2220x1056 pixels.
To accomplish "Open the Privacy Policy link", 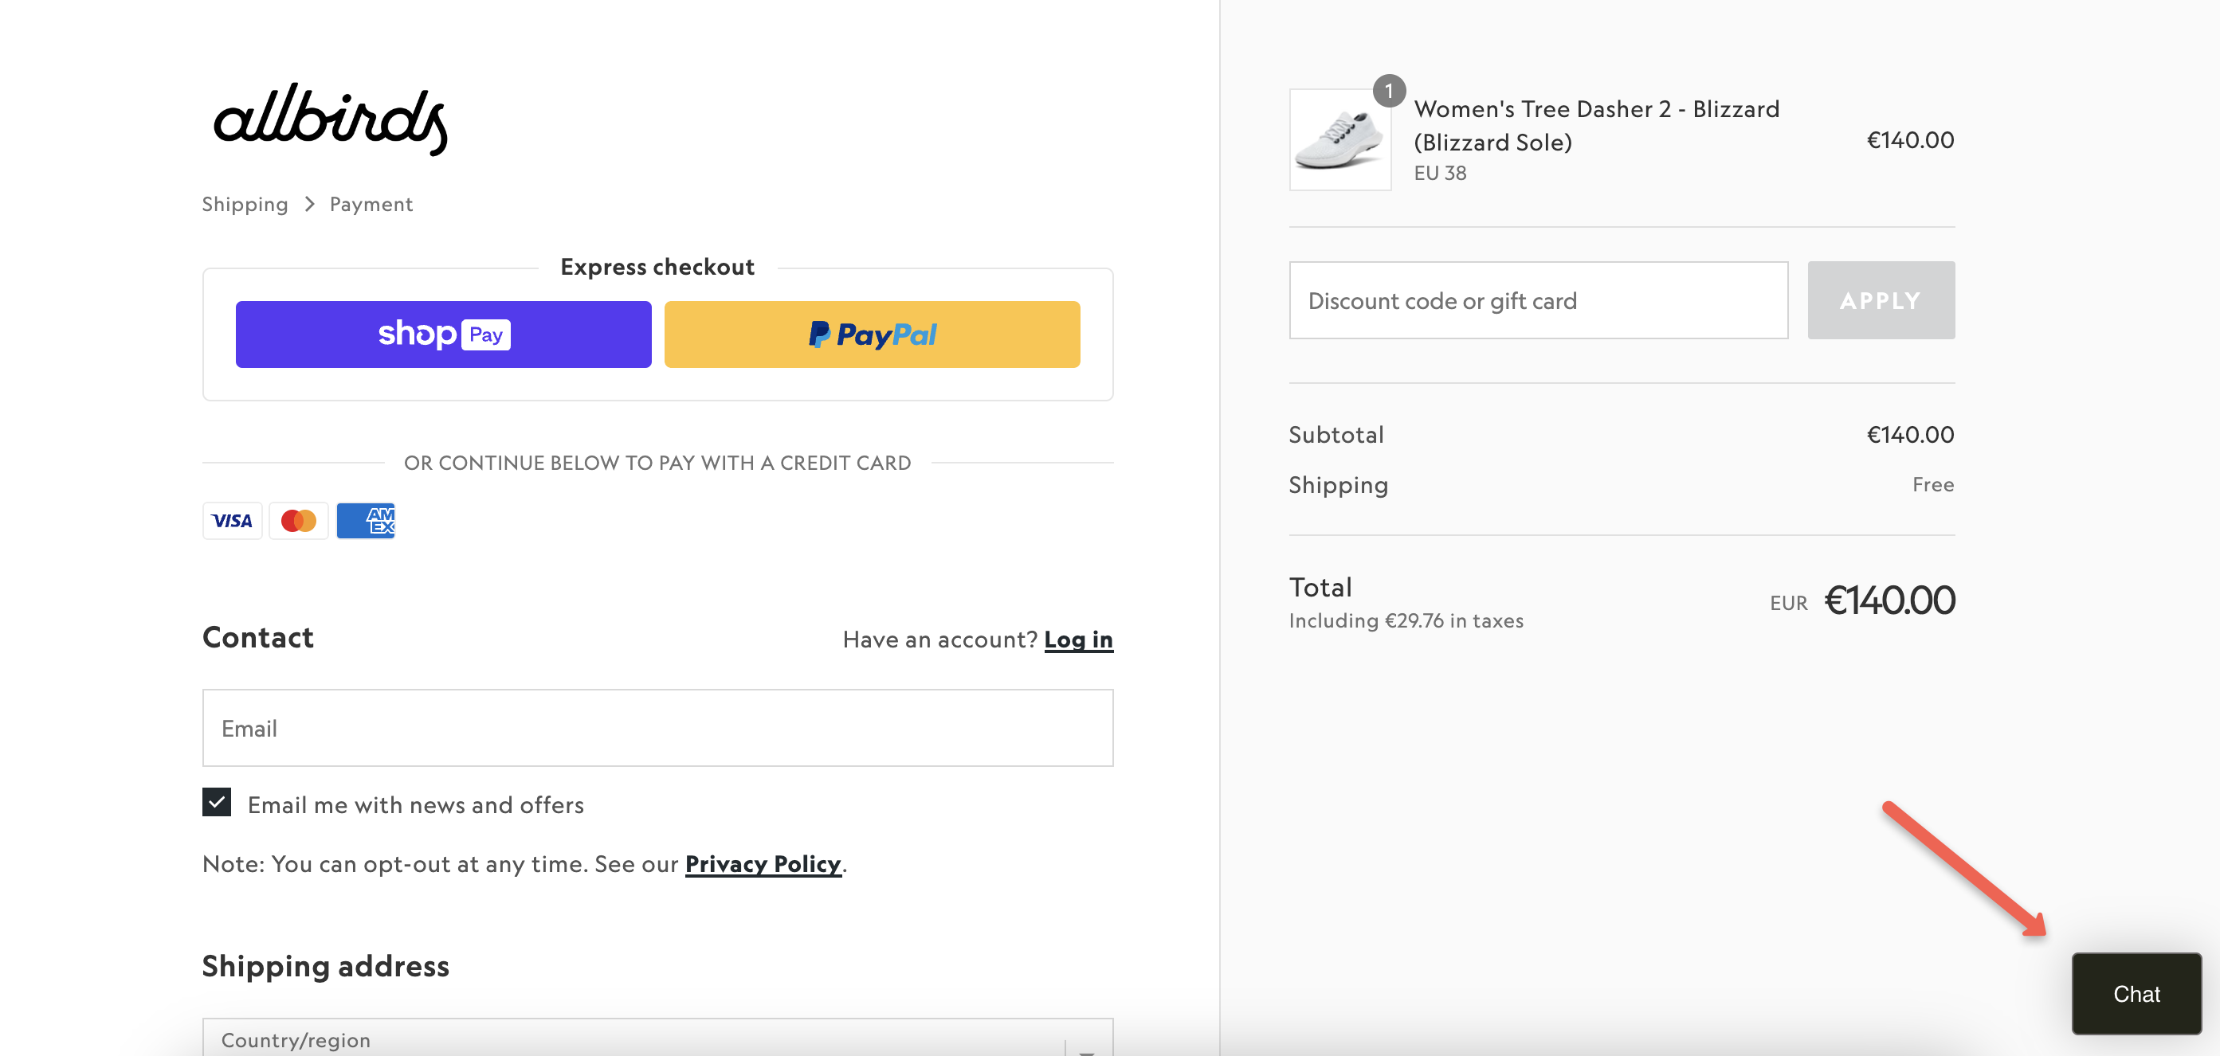I will point(762,864).
